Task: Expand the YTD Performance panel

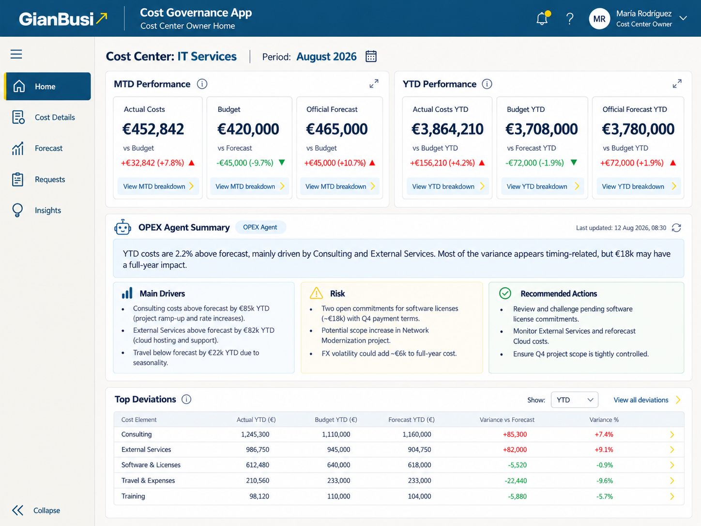Action: click(677, 84)
